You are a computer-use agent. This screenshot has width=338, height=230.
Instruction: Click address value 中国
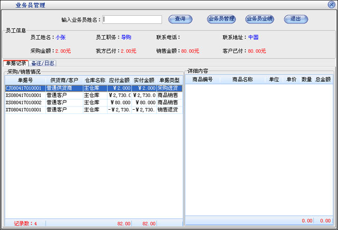pos(253,37)
